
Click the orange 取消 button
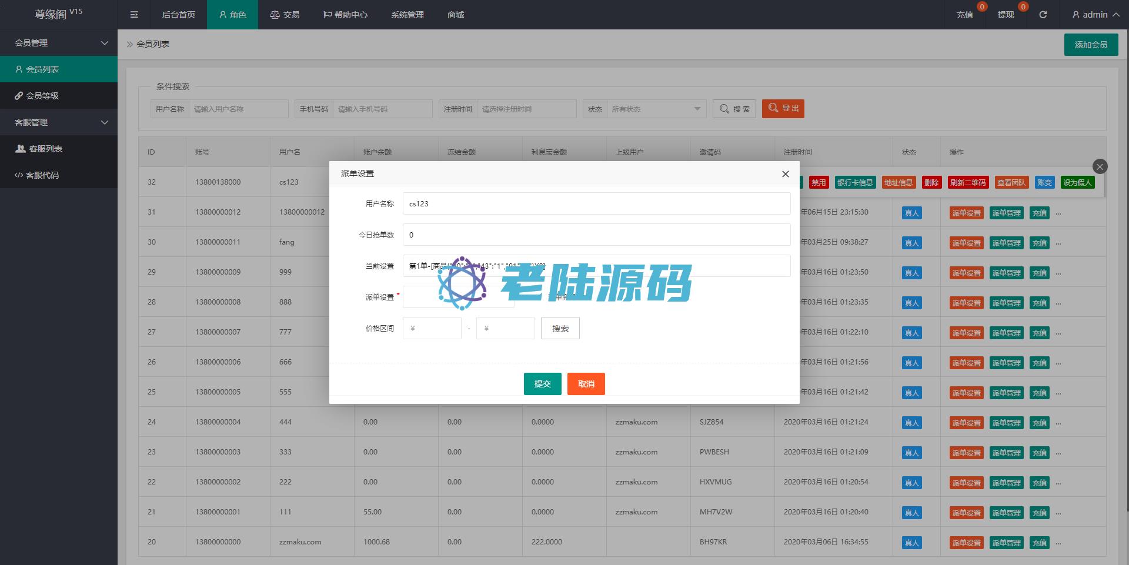point(586,384)
